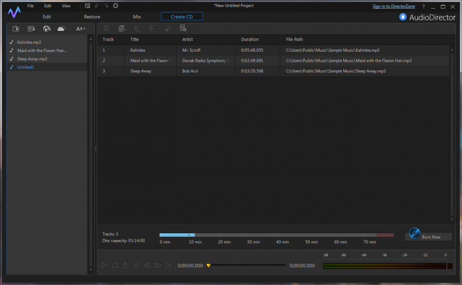Viewport: 462px width, 285px height.
Task: Select Maid with the Flaxen Hair library item
Action: [47, 51]
